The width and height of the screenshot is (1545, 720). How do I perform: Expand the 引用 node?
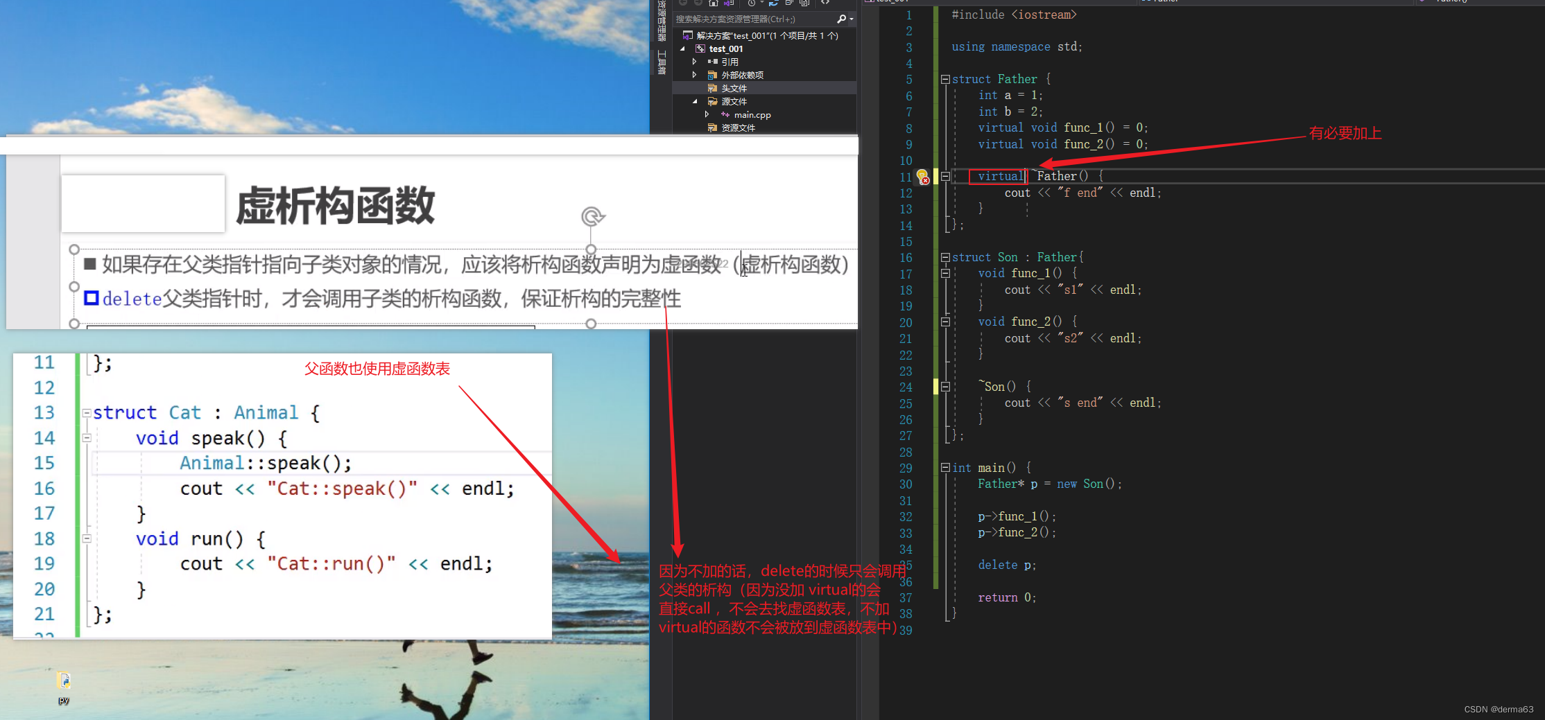pyautogui.click(x=694, y=62)
